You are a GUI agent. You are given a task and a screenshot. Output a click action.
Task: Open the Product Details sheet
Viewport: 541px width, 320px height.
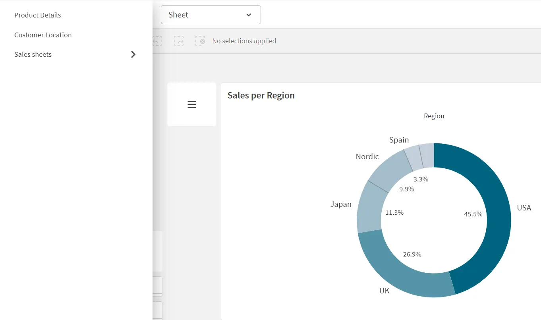coord(38,15)
